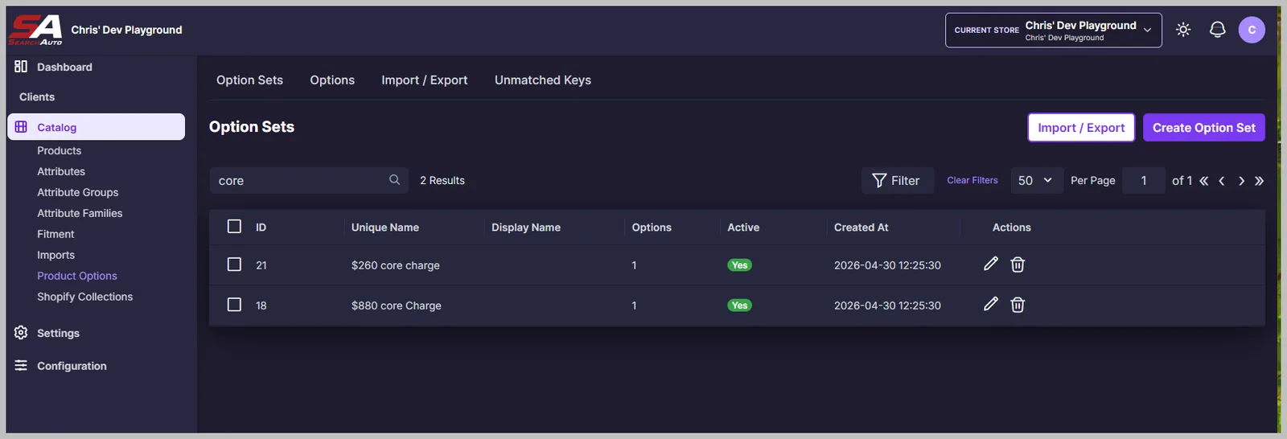Check the box for ID 18

pos(234,305)
